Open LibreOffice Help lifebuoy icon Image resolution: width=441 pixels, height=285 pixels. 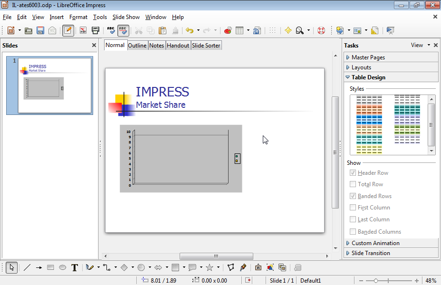pos(321,30)
